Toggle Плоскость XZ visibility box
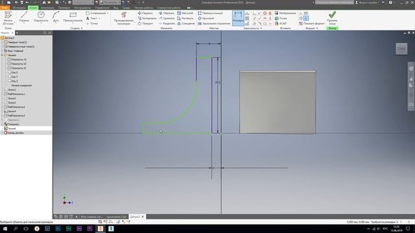The image size is (415, 233). (x=9, y=63)
